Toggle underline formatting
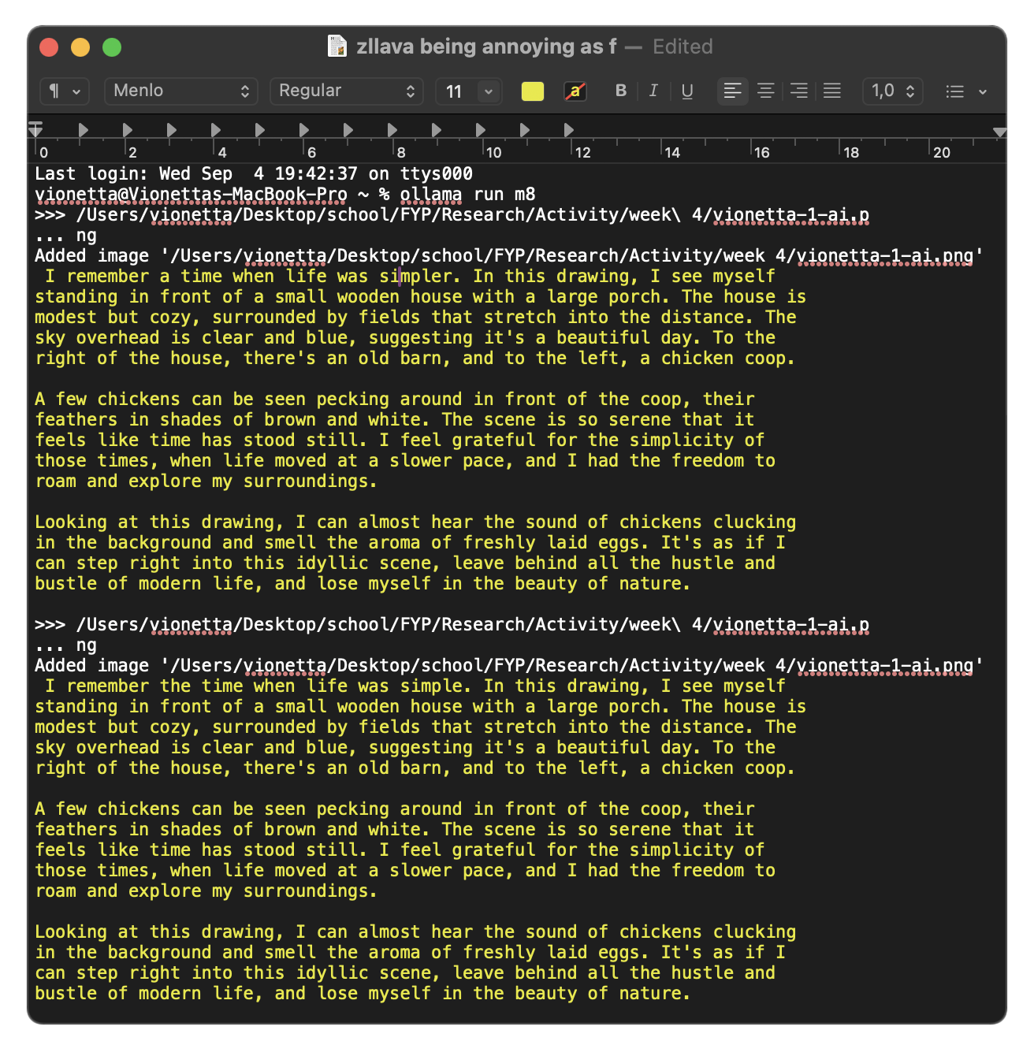Screen dimensions: 1034x1056 [686, 91]
